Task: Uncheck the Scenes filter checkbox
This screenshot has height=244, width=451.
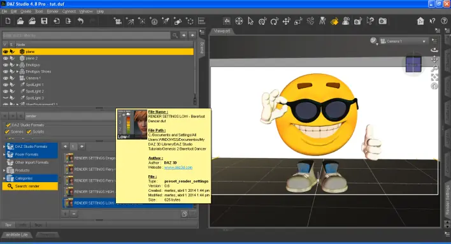Action: pos(7,132)
